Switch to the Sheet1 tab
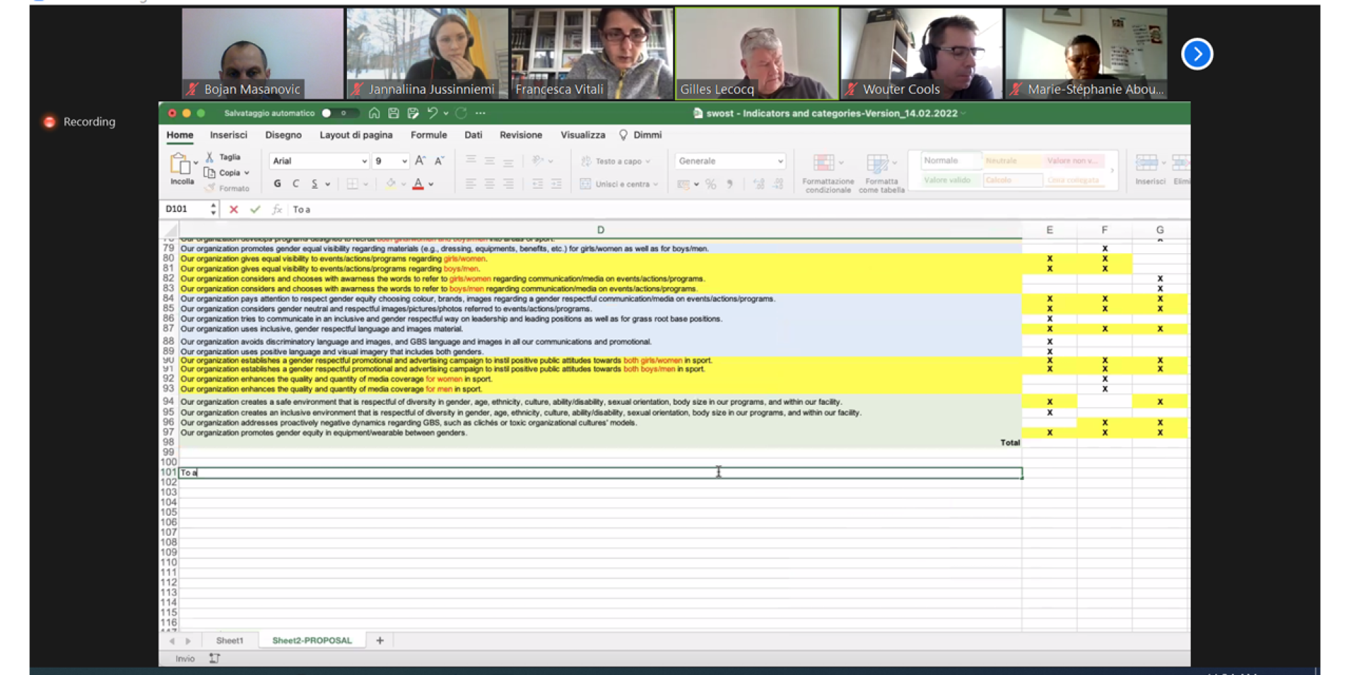 (x=230, y=641)
